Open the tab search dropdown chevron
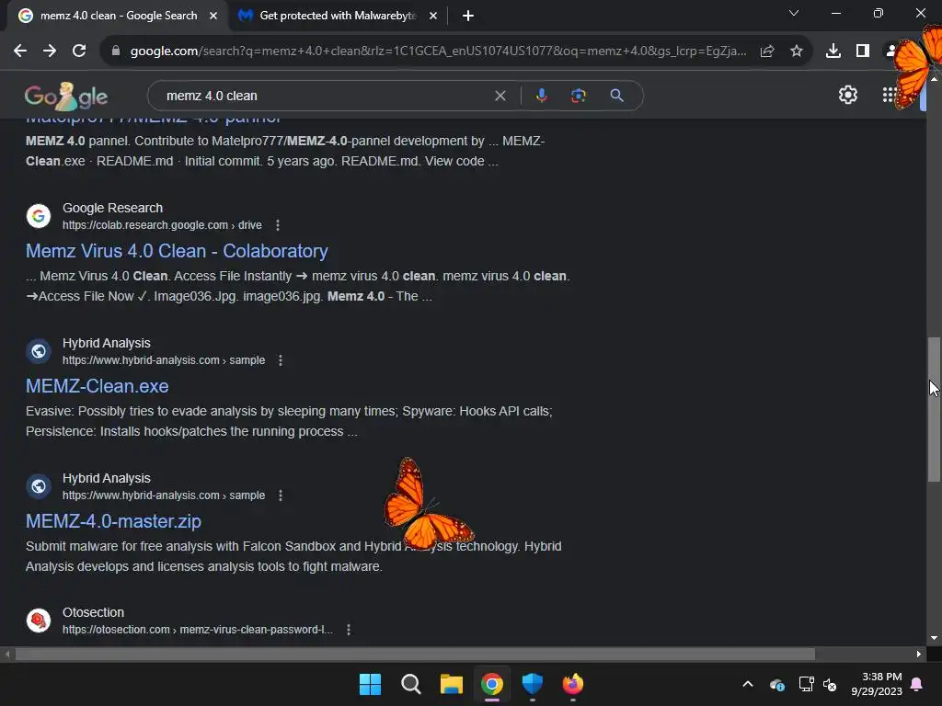 [794, 13]
